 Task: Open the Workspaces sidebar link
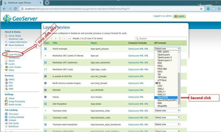pos(14,58)
